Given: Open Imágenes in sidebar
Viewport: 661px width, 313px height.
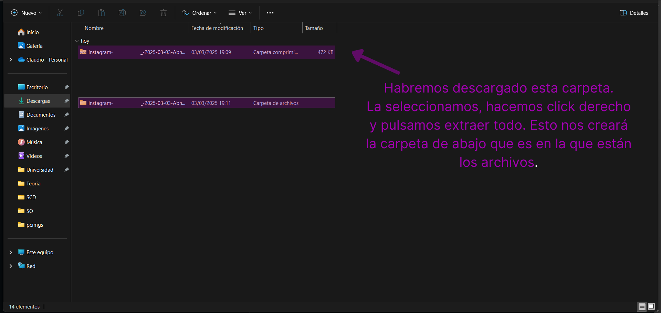Looking at the screenshot, I should pos(33,128).
